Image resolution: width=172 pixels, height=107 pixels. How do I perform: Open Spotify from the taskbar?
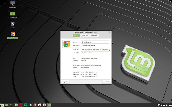click(x=26, y=105)
